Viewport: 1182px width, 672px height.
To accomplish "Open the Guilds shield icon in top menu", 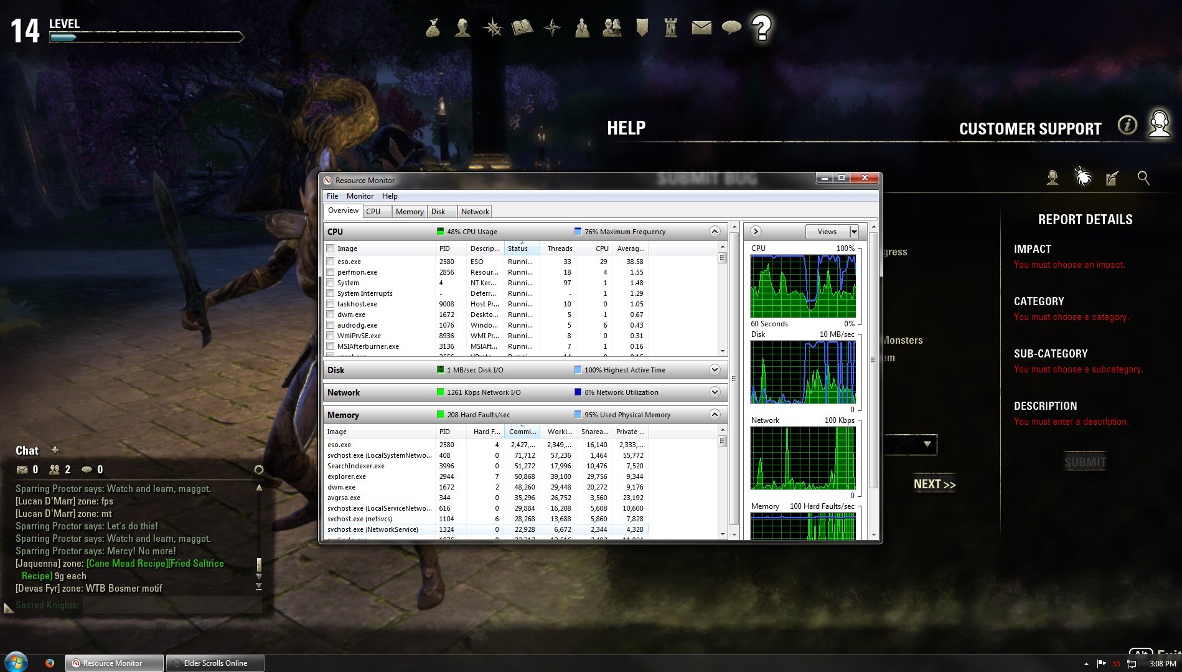I will (x=642, y=27).
